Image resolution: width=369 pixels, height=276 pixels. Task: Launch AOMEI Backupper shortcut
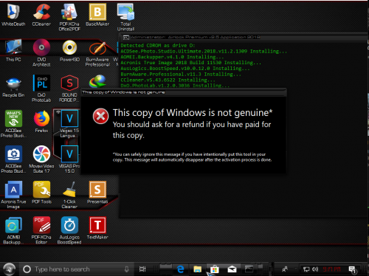(13, 230)
